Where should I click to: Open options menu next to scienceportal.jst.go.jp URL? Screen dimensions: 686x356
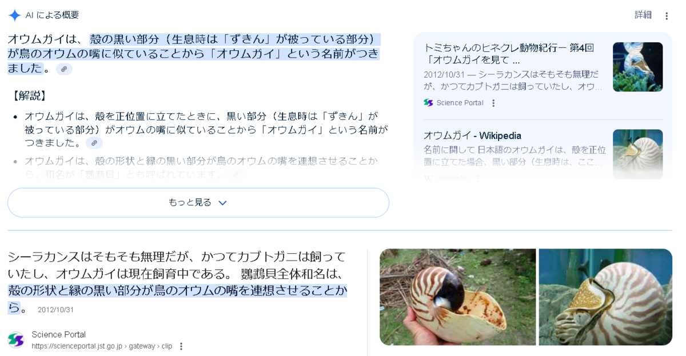(181, 346)
